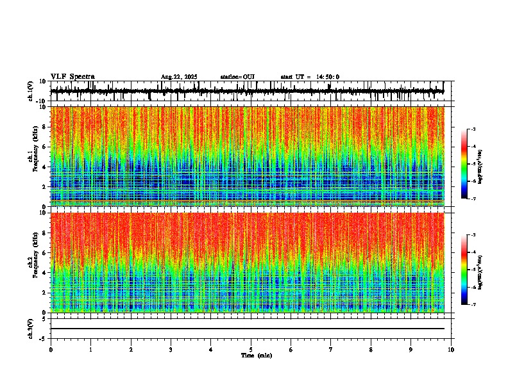Viewport: 508px width, 392px height.
Task: Click the "start UT = 14:50: 0" label
Action: click(310, 77)
